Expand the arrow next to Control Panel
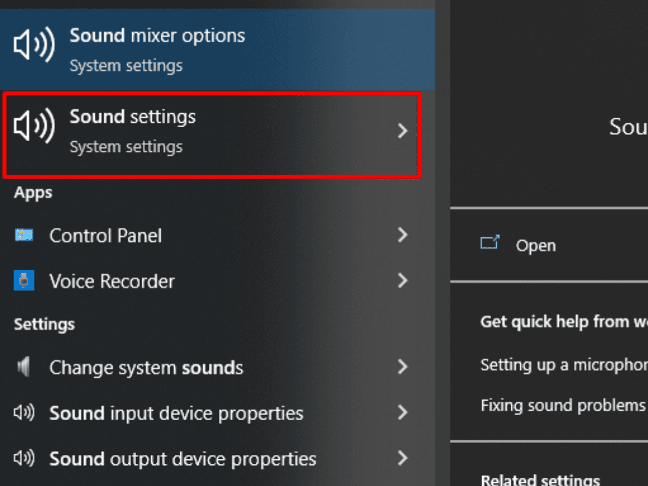 (x=402, y=235)
